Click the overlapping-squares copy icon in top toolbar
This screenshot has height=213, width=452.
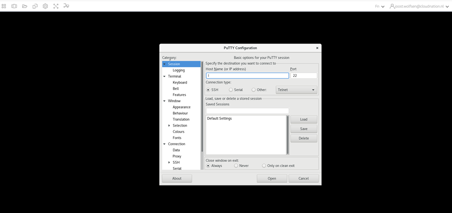coord(35,6)
